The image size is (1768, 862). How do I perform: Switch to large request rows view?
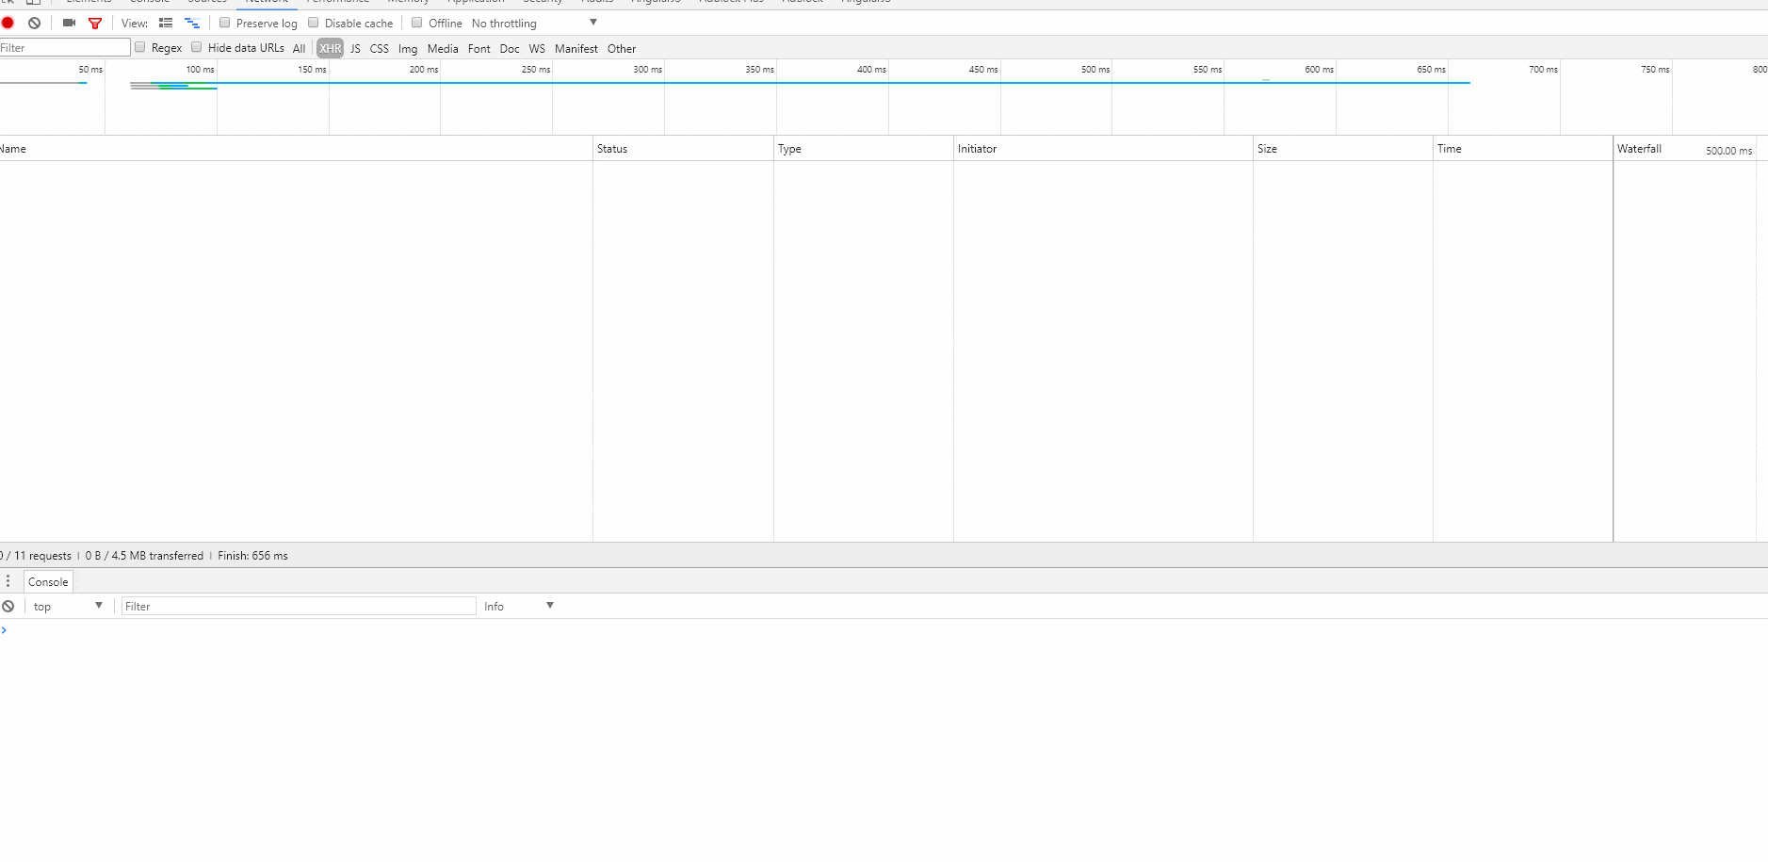166,23
